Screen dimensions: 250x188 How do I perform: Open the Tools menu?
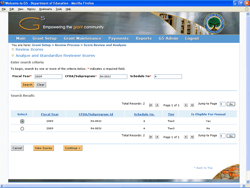click(x=59, y=9)
